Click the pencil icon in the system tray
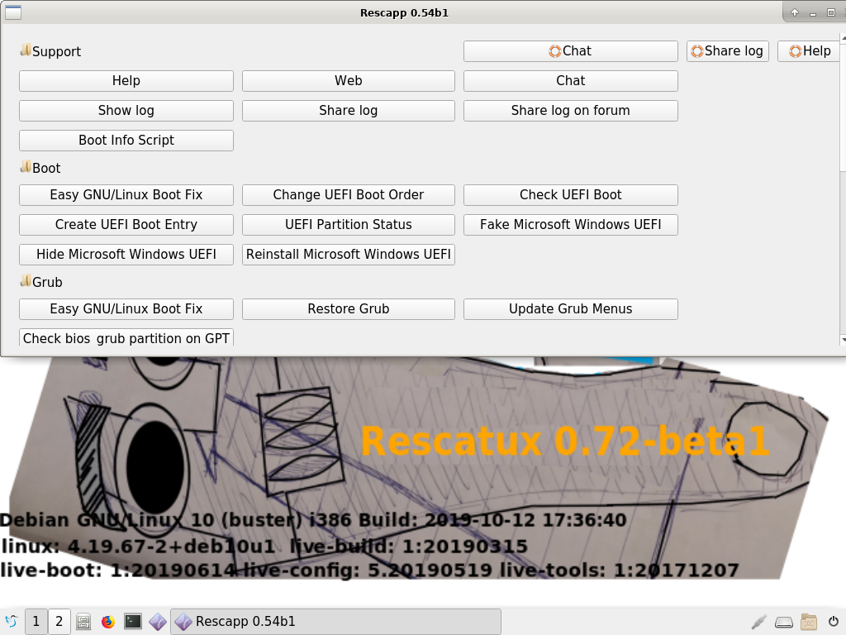 (x=758, y=621)
